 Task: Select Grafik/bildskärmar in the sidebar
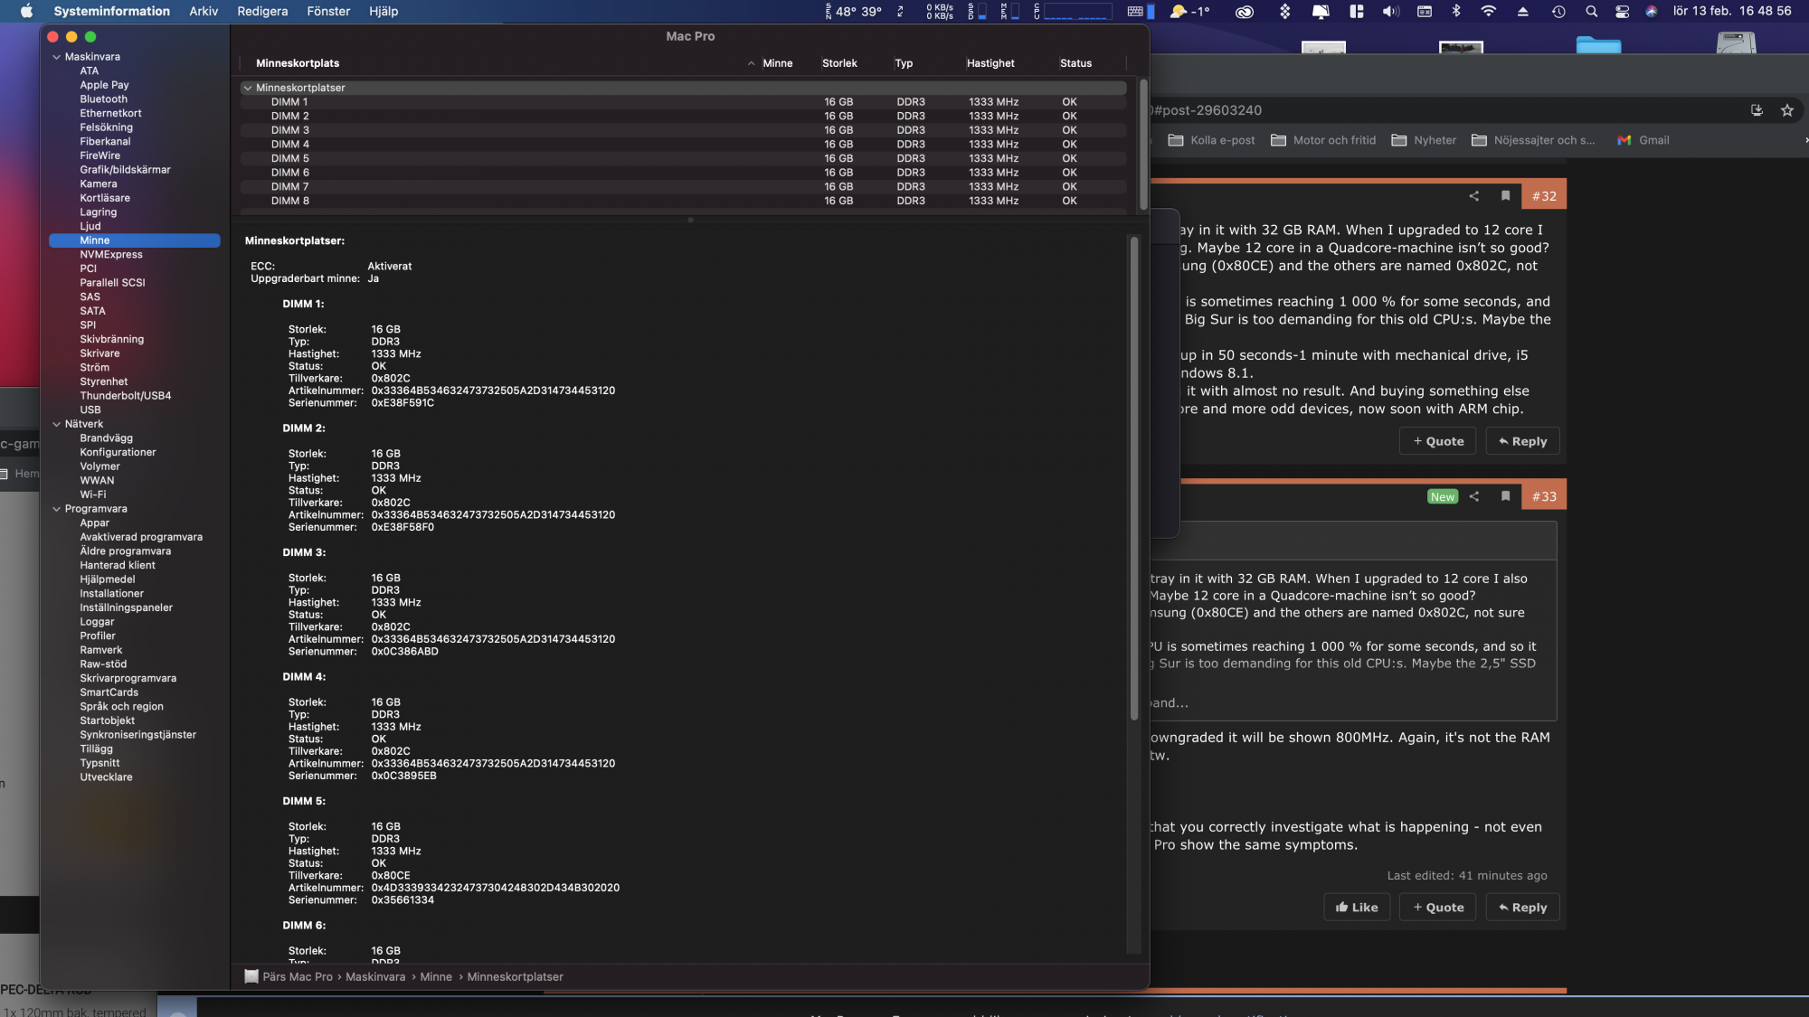(125, 170)
